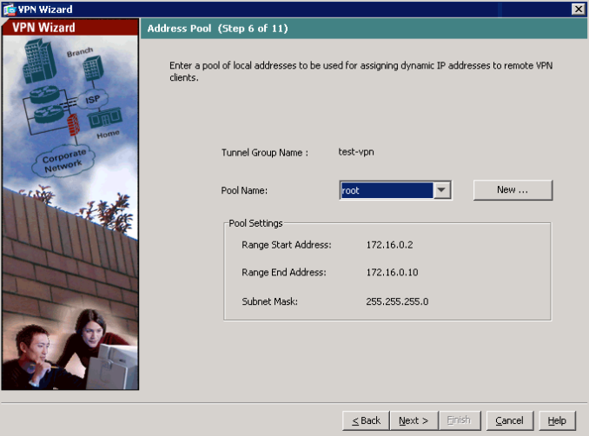This screenshot has height=436, width=589.
Task: Open the Pool Name dropdown arrow
Action: tap(441, 190)
